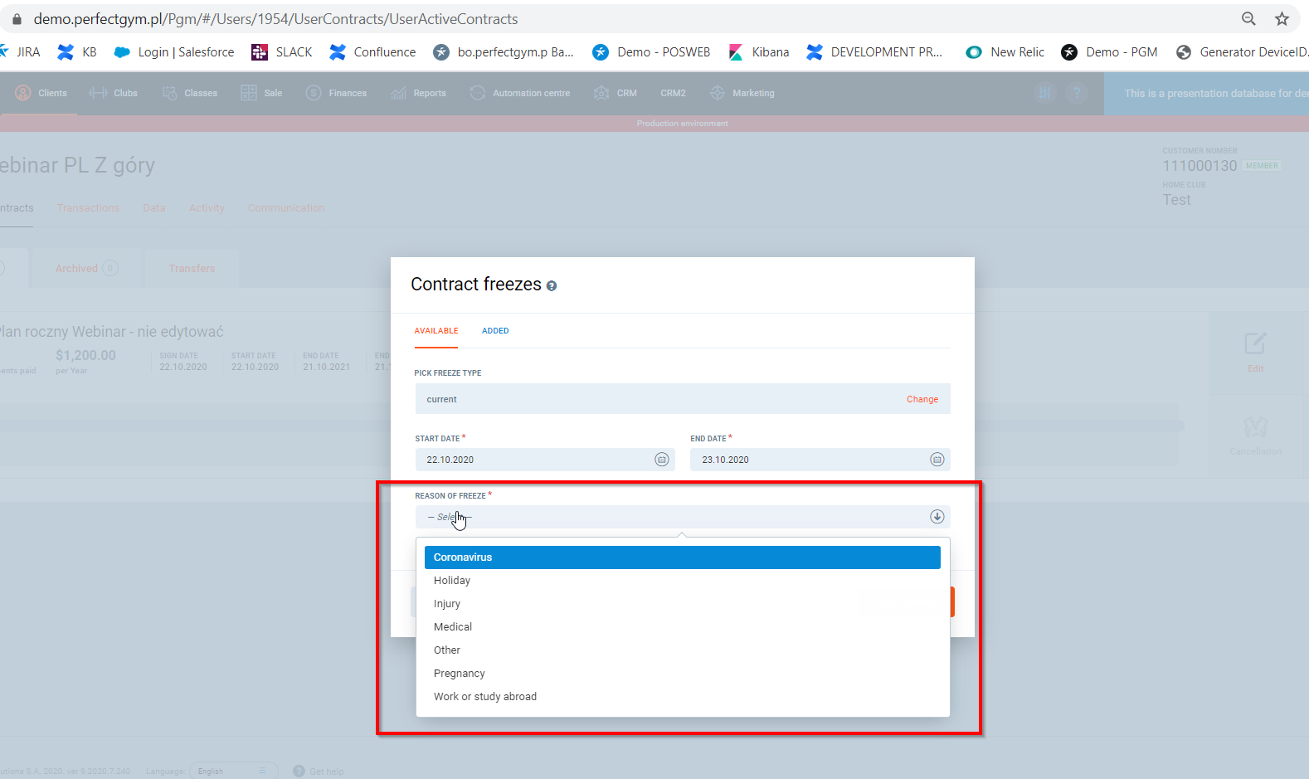Expand the Reason of freeze dropdown arrow
Screen dimensions: 1309x779
pos(937,517)
